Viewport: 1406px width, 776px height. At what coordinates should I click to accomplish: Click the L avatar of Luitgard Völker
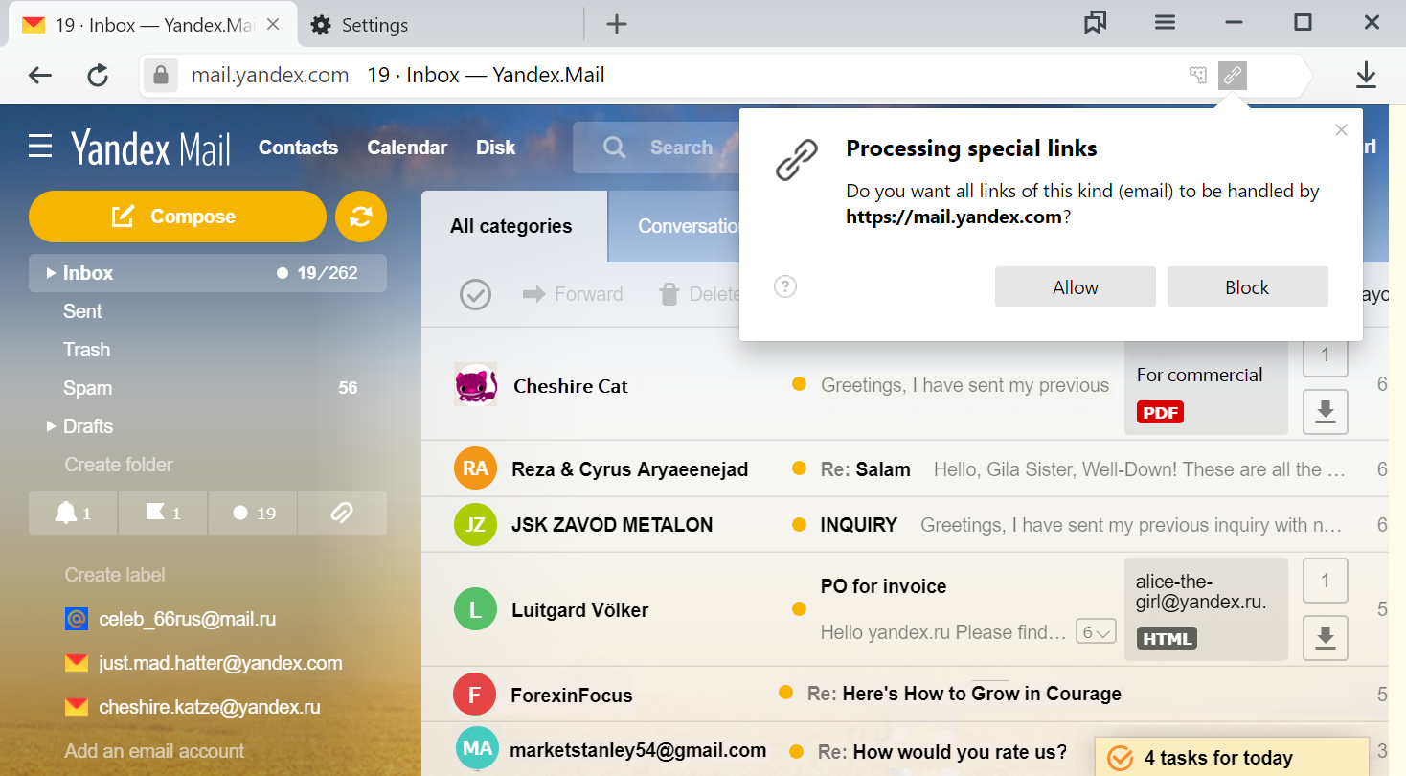(x=475, y=609)
